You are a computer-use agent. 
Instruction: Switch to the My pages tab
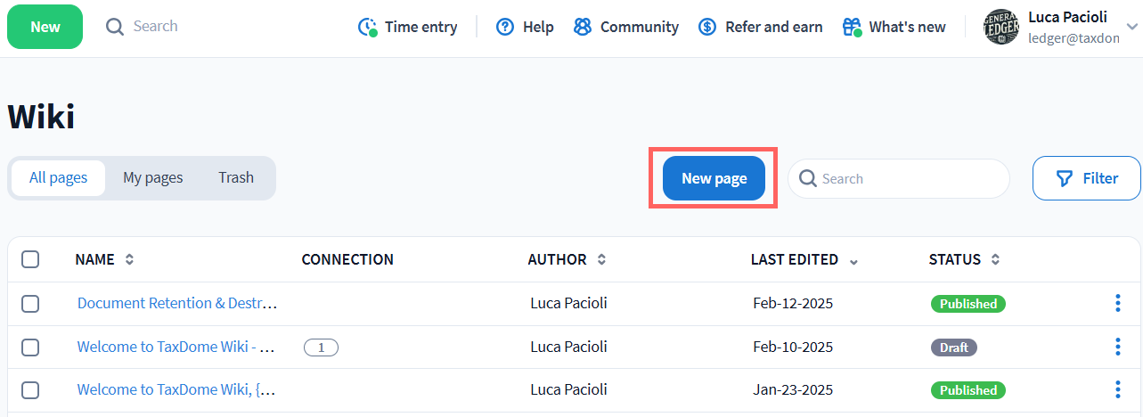click(x=152, y=177)
